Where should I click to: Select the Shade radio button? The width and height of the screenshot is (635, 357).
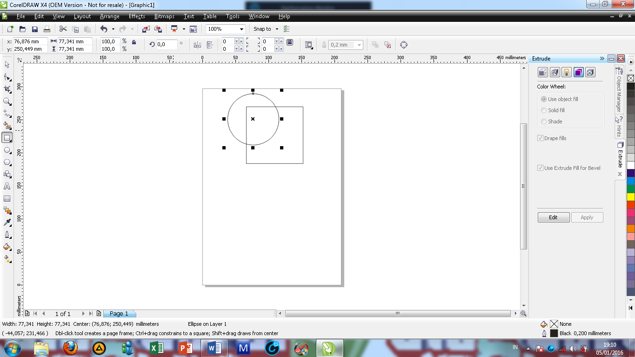pos(544,121)
